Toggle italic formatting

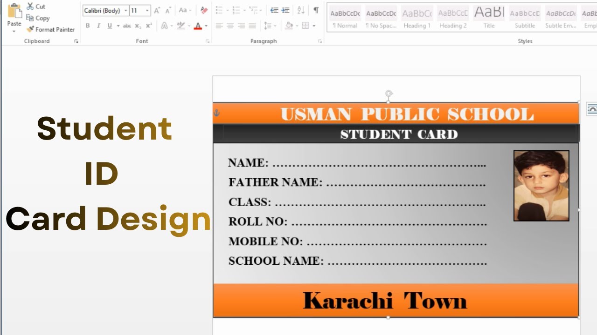click(x=98, y=26)
